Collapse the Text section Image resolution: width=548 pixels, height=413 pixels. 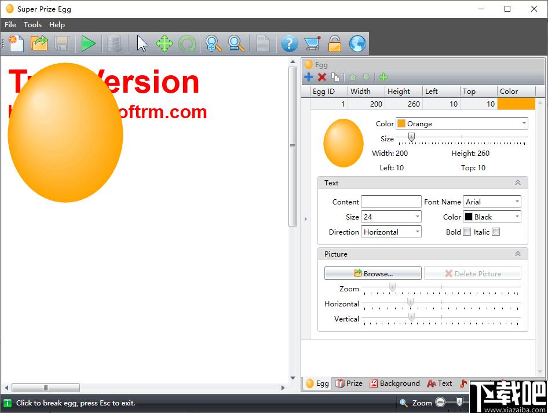pyautogui.click(x=518, y=182)
